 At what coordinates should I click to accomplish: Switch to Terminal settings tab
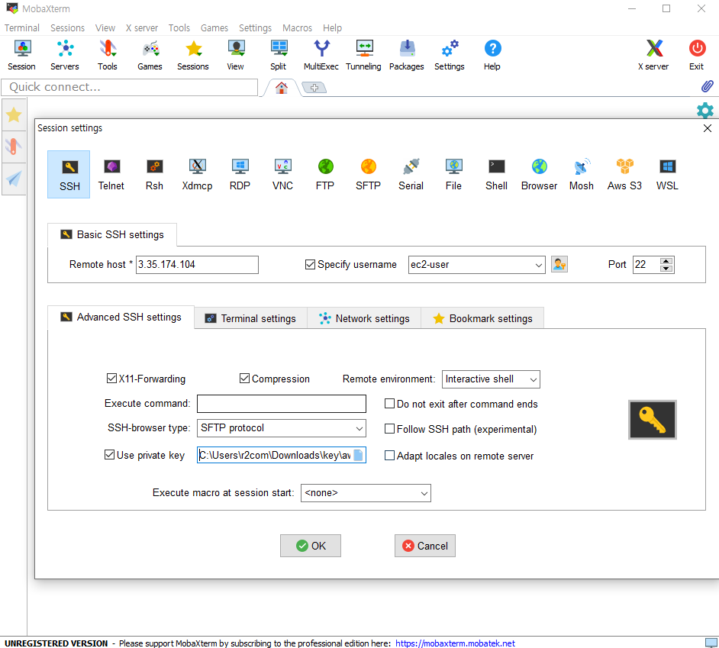point(251,318)
